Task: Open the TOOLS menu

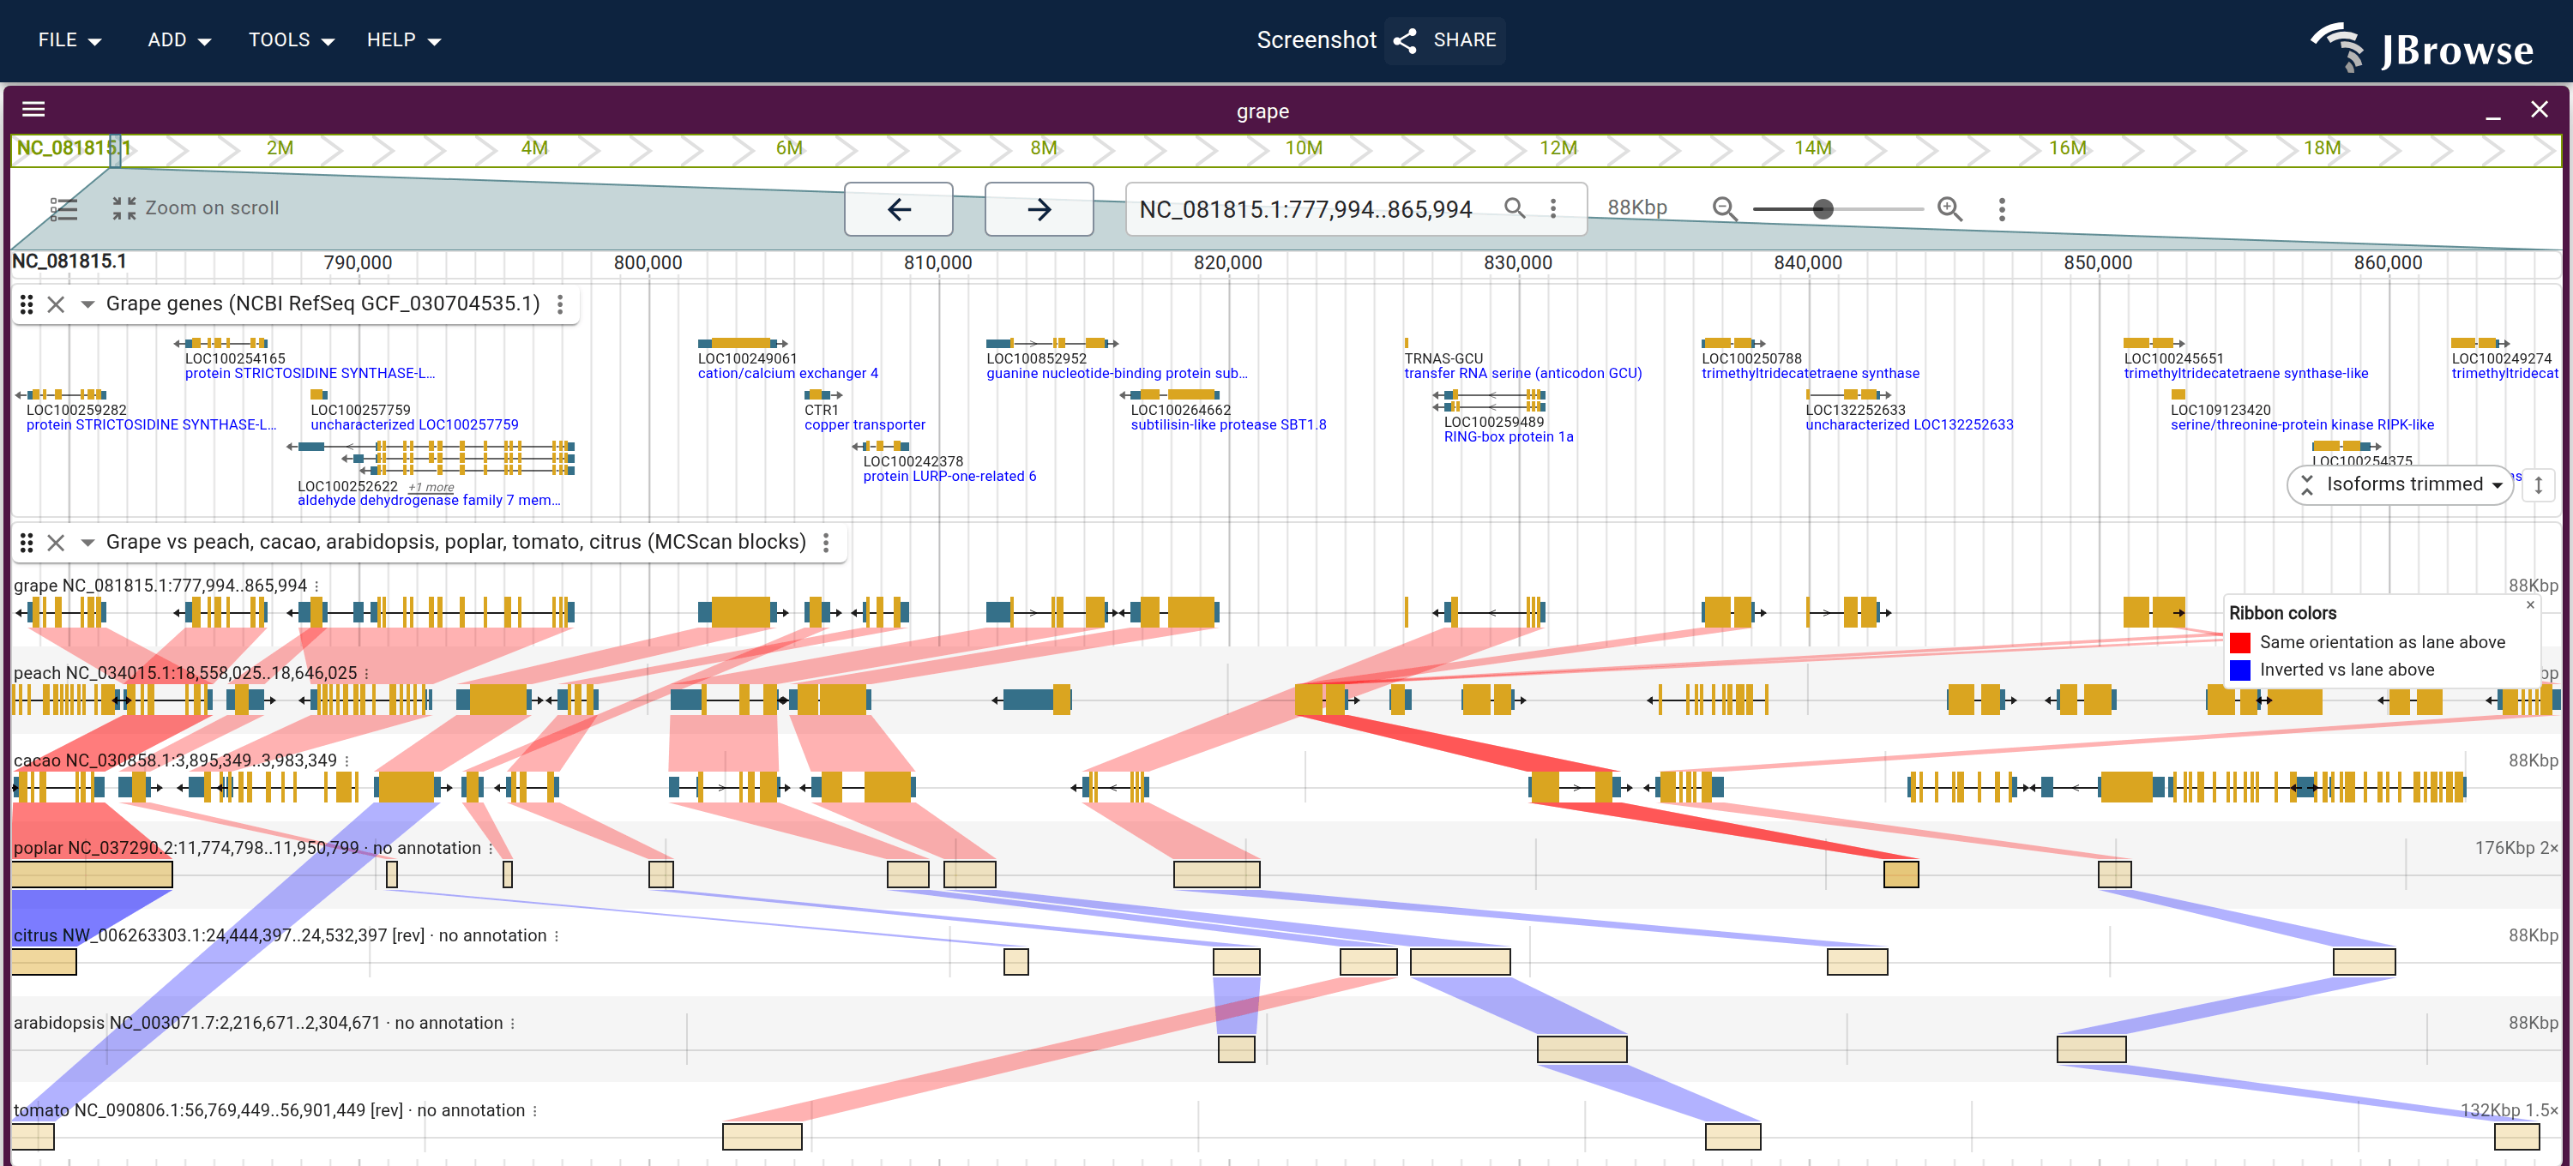Action: tap(291, 40)
